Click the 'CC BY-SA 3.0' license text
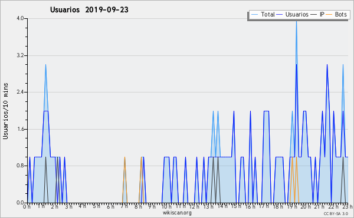The image size is (354, 218). (x=336, y=213)
